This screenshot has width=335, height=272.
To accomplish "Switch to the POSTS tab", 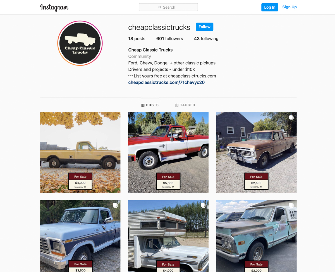I will pyautogui.click(x=150, y=105).
